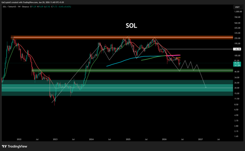Click the 2025 time axis label

tap(128, 140)
